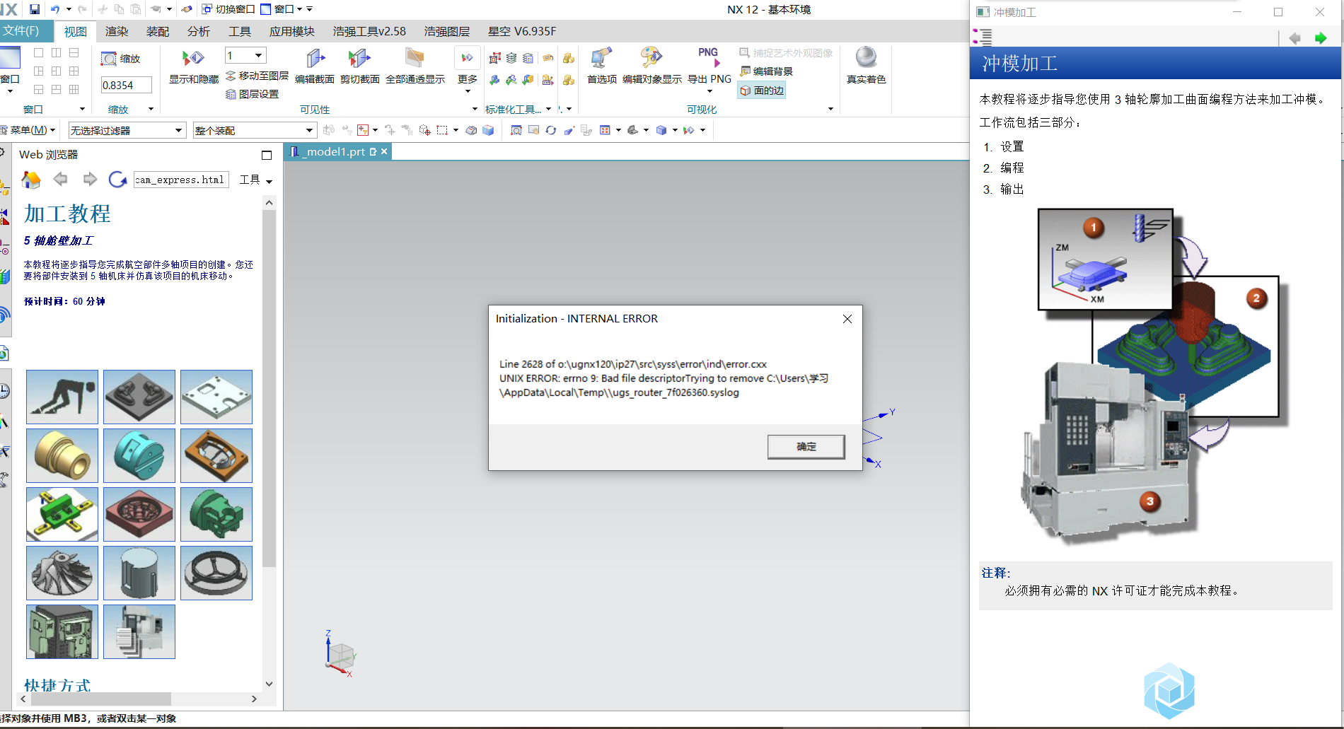Click Export PNG icon

(709, 66)
